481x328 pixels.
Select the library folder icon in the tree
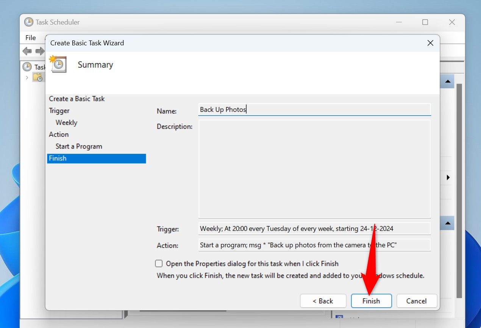37,77
